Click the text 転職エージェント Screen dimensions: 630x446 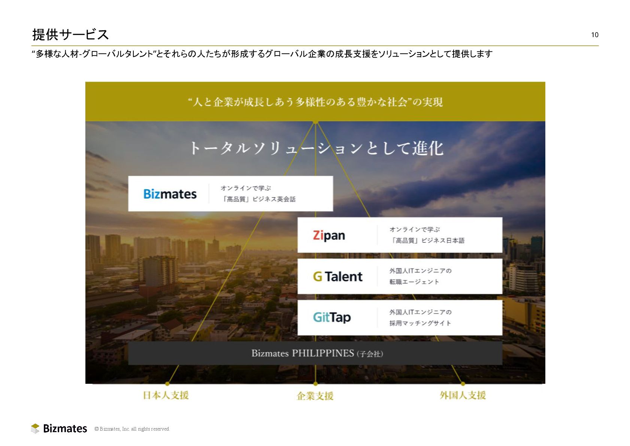[414, 282]
